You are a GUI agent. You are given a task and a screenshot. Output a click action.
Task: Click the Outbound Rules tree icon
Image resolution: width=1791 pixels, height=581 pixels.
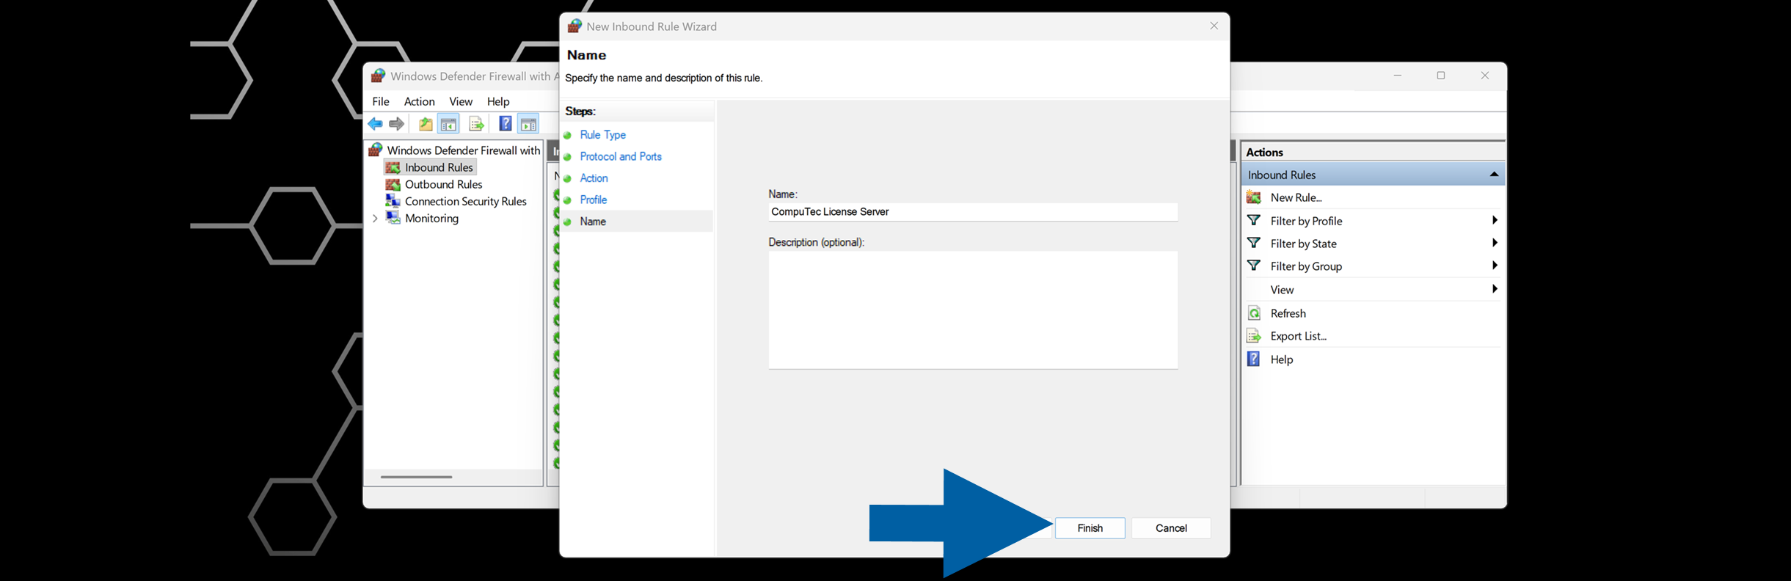pos(393,184)
